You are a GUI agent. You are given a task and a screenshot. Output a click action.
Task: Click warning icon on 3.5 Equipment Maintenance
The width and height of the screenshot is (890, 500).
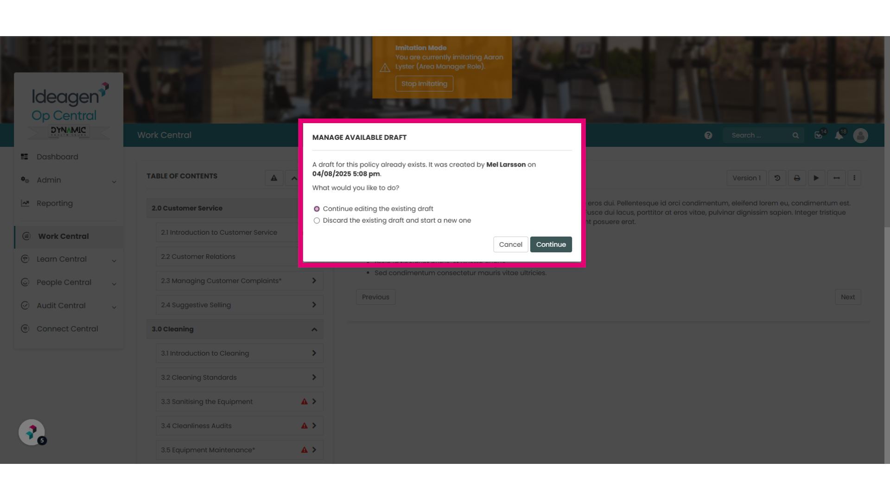click(x=304, y=450)
